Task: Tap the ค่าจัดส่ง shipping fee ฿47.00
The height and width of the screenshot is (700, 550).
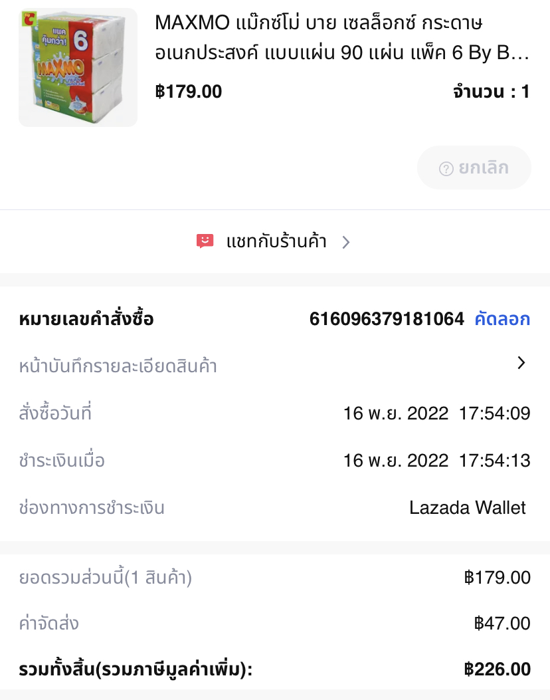Action: 502,623
